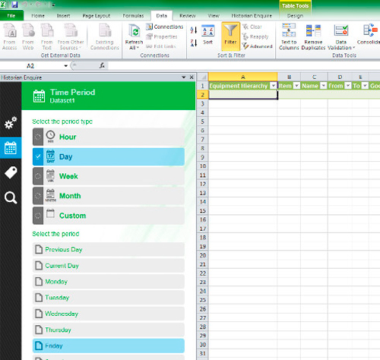Image resolution: width=380 pixels, height=360 pixels.
Task: Choose the Previous Day period
Action: pos(109,249)
